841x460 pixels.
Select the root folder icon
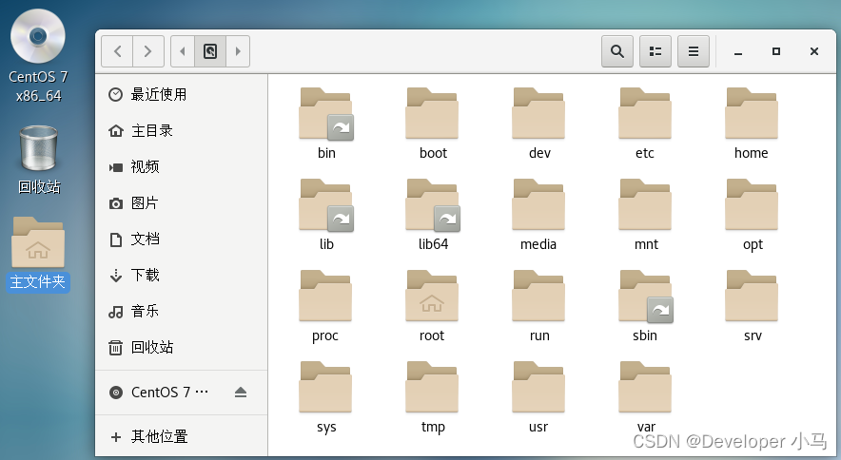coord(432,297)
